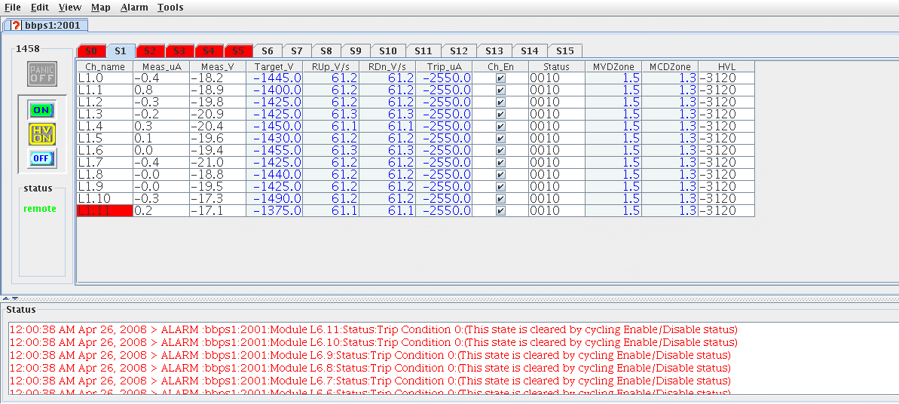Click the question mark icon on bbps1:2001 tab

[16, 26]
